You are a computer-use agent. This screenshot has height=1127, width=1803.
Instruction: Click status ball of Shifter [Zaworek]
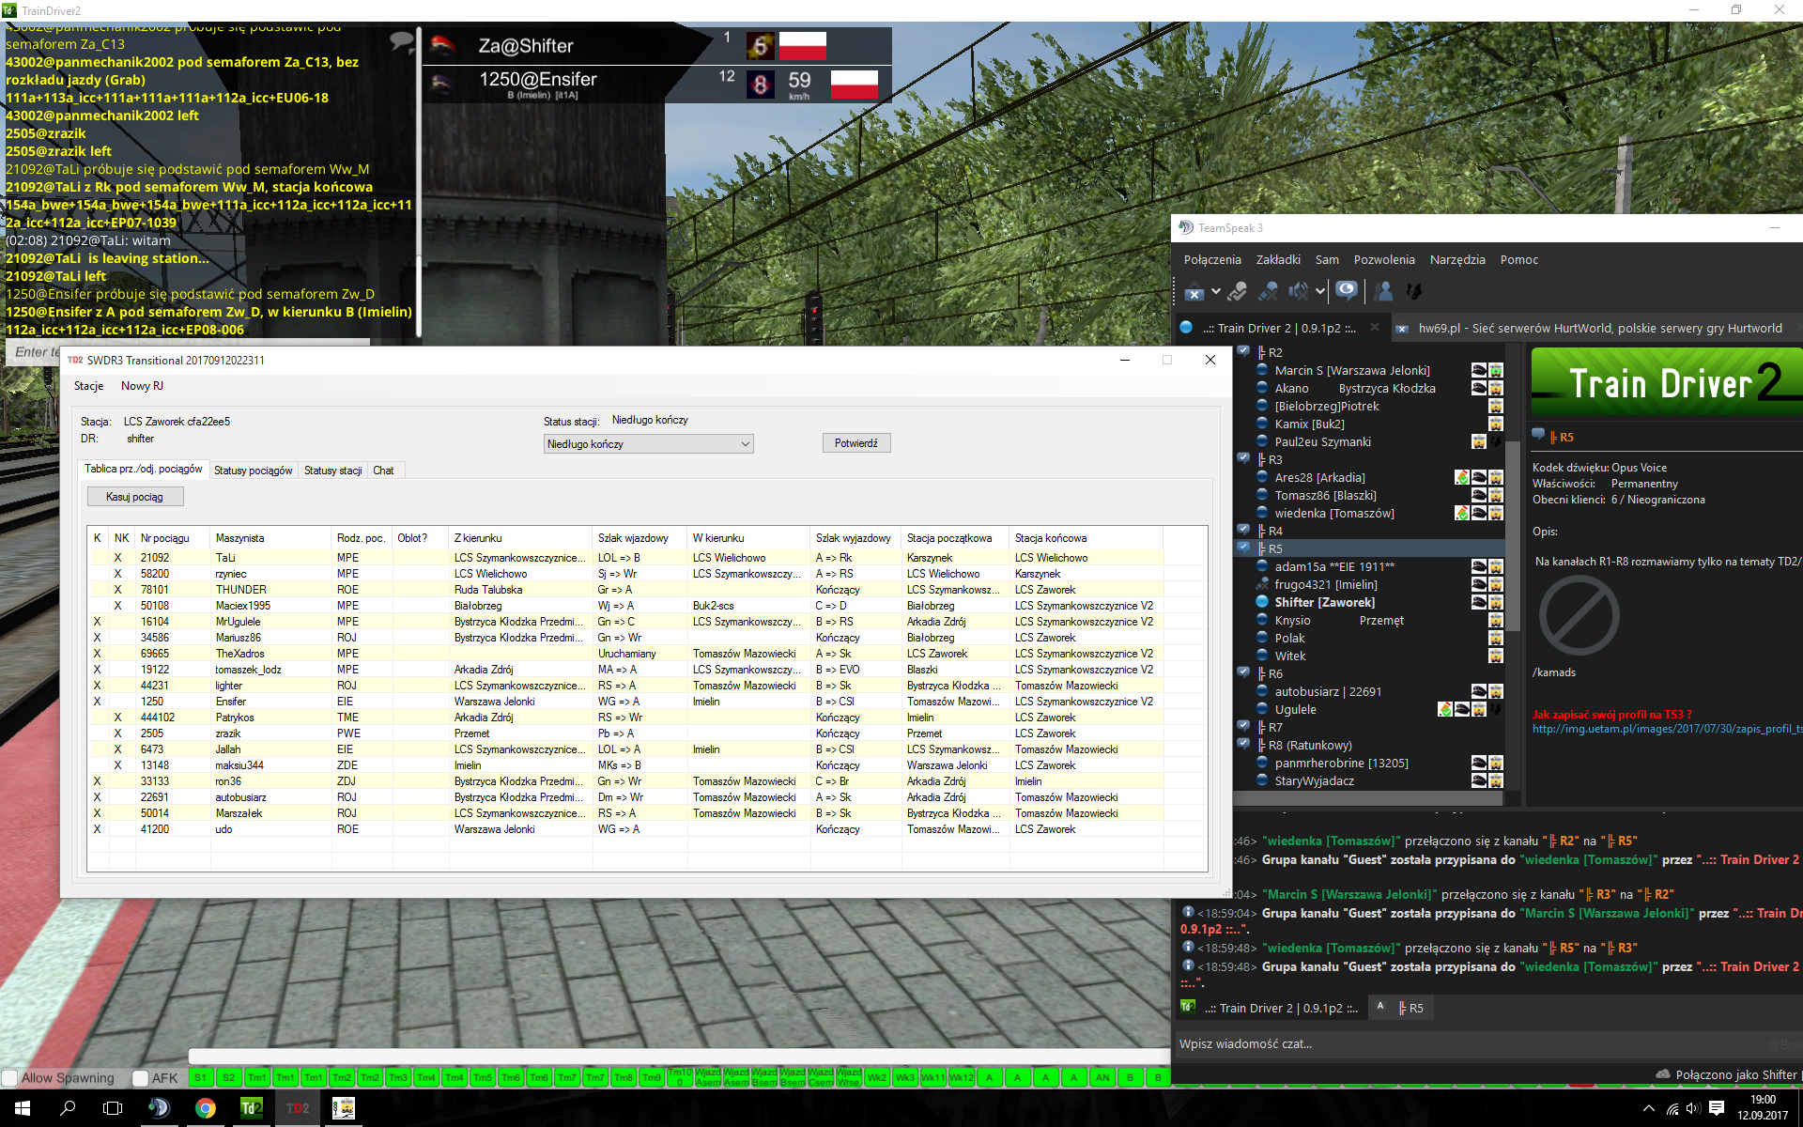click(1263, 602)
